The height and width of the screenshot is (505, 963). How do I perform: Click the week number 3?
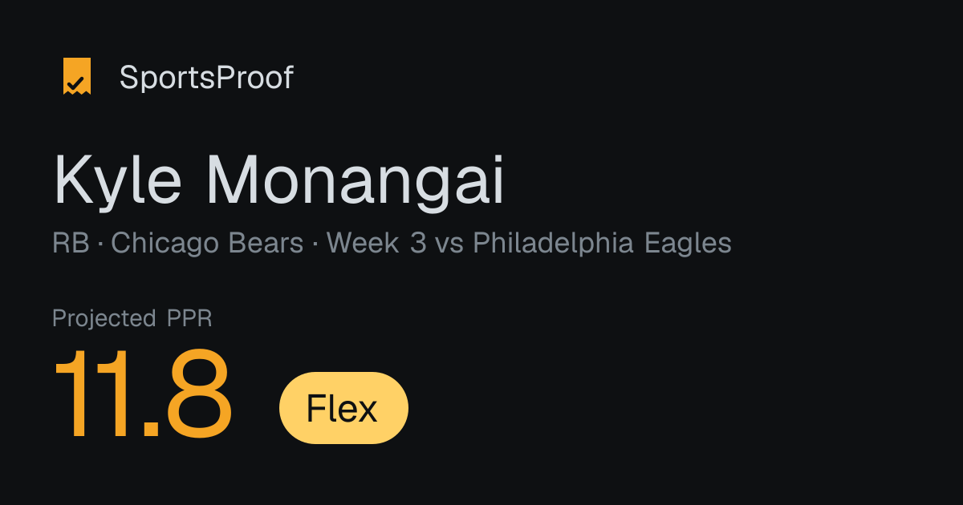coord(418,243)
